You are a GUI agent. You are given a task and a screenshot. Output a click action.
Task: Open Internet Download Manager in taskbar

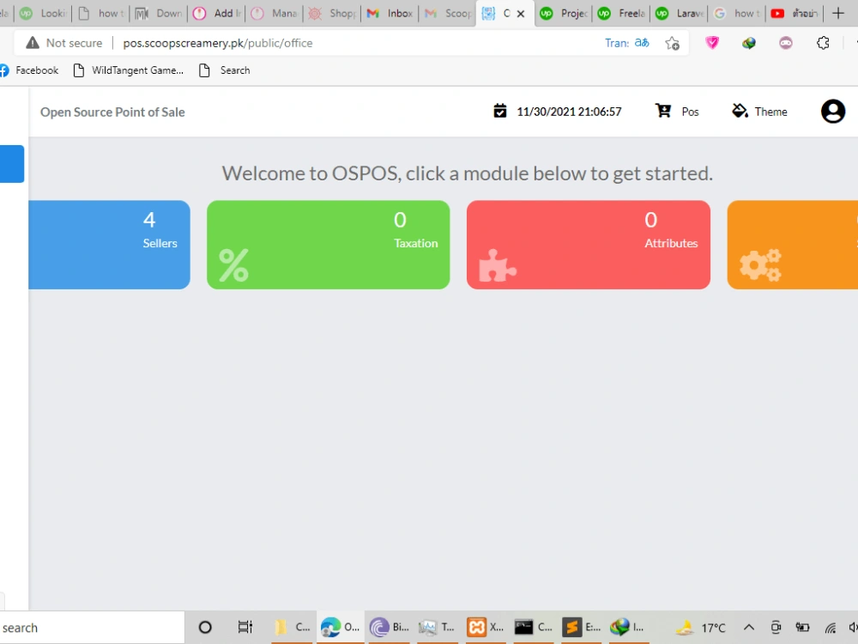(x=628, y=628)
